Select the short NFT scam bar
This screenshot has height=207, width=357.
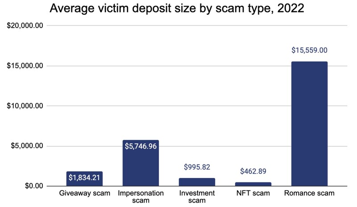click(253, 184)
